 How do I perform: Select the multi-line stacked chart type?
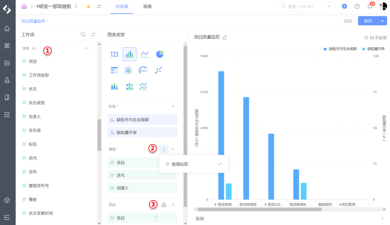click(x=143, y=86)
